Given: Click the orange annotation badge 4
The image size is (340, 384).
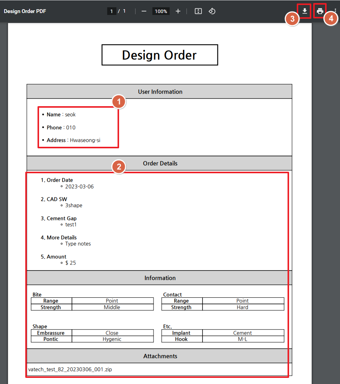Looking at the screenshot, I should point(331,19).
